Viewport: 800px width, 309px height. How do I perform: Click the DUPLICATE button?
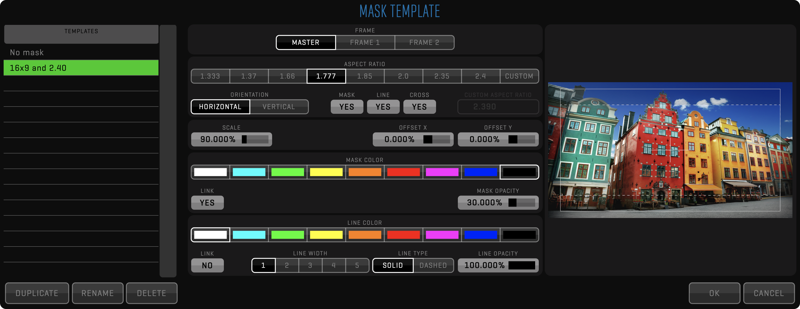[37, 293]
